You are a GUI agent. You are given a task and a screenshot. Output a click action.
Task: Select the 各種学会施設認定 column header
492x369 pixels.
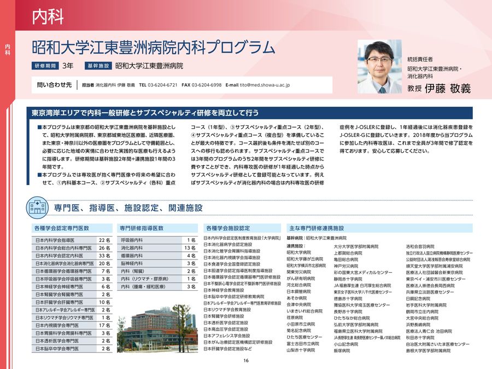(x=243, y=228)
